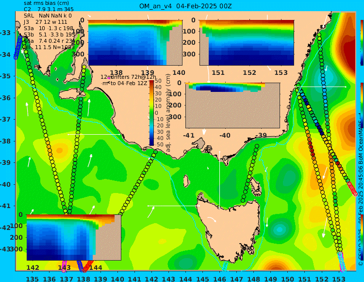Click the C2 7.9 3.1 m 345 statistics row
This screenshot has height=282, width=364.
49,9
